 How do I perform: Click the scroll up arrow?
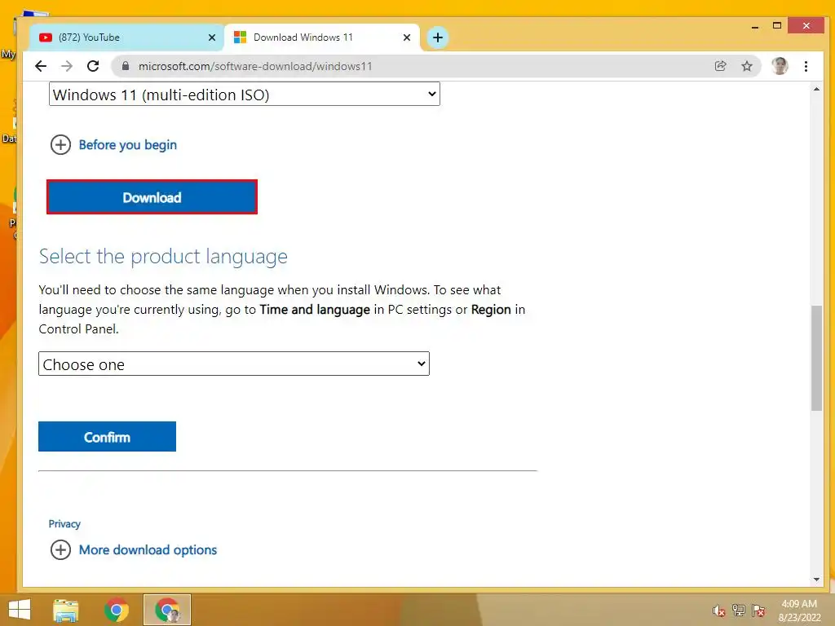point(816,90)
